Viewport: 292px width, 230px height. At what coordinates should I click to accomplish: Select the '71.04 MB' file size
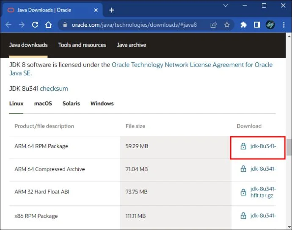pyautogui.click(x=137, y=169)
